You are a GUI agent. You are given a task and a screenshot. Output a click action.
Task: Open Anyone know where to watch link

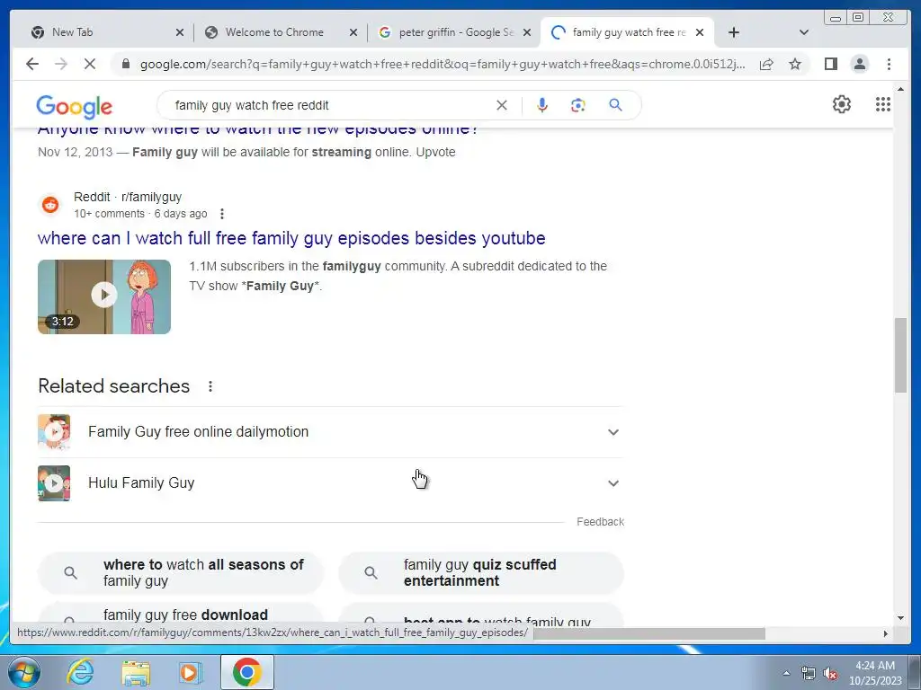(258, 128)
